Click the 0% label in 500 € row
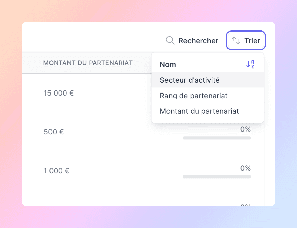The width and height of the screenshot is (297, 228). 245,129
